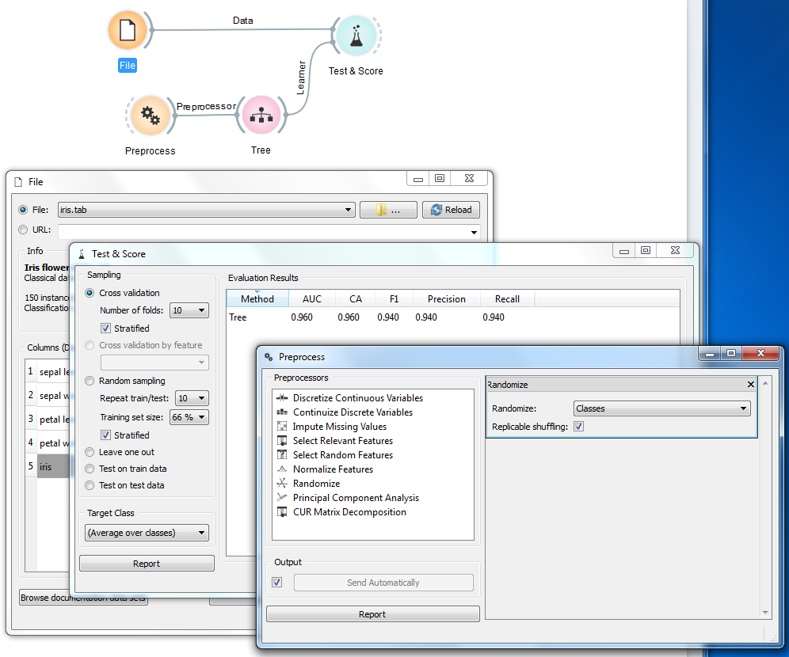Select the URL radio button source
Screen dimensions: 789x657
pyautogui.click(x=23, y=230)
